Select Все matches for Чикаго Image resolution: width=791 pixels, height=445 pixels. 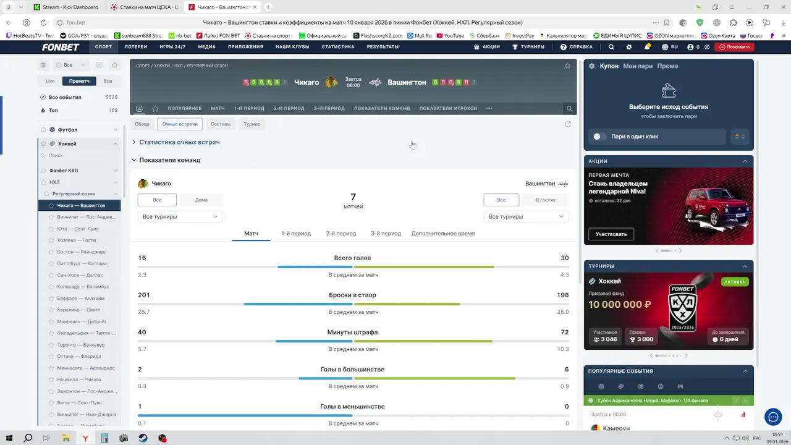click(157, 200)
